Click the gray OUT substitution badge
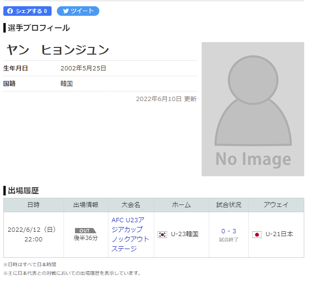This screenshot has height=296, width=310. coord(86,230)
